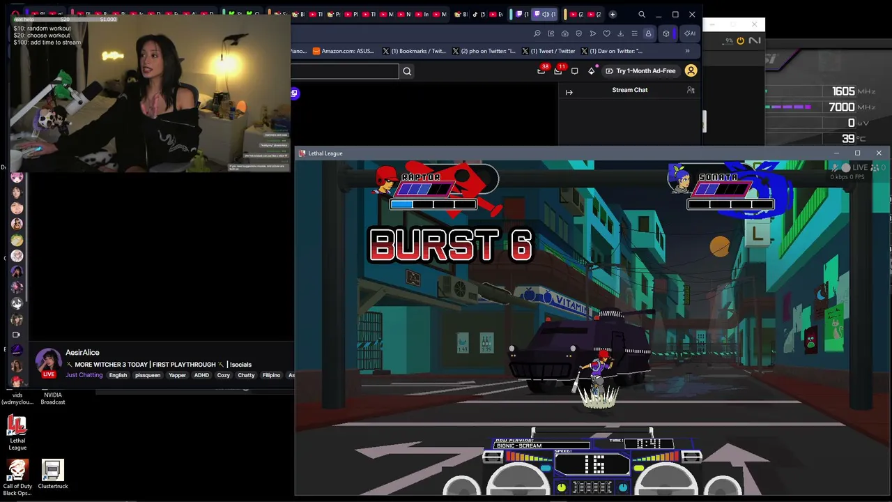Open the Clustertruck desktop shortcut
892x502 pixels.
tap(53, 474)
